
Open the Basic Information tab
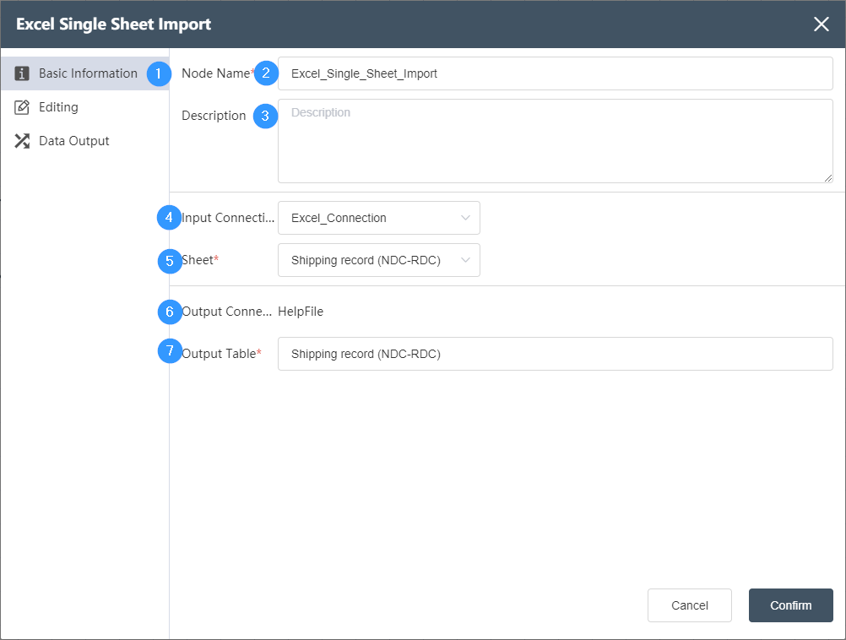click(84, 73)
